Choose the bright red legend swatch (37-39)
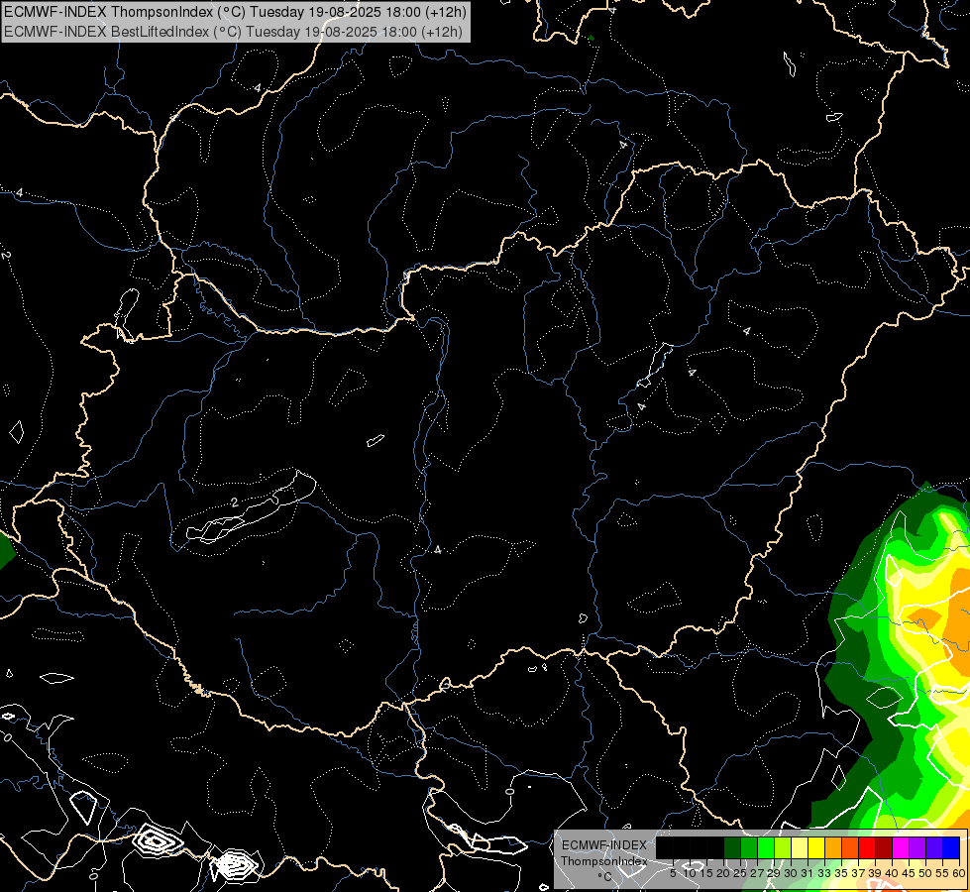 [x=867, y=847]
